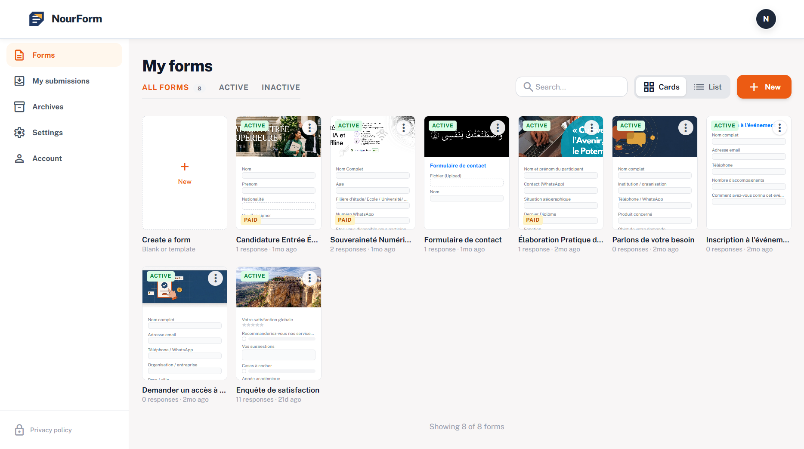The image size is (804, 449).
Task: Click the Candidature Entrée card title
Action: click(x=277, y=240)
